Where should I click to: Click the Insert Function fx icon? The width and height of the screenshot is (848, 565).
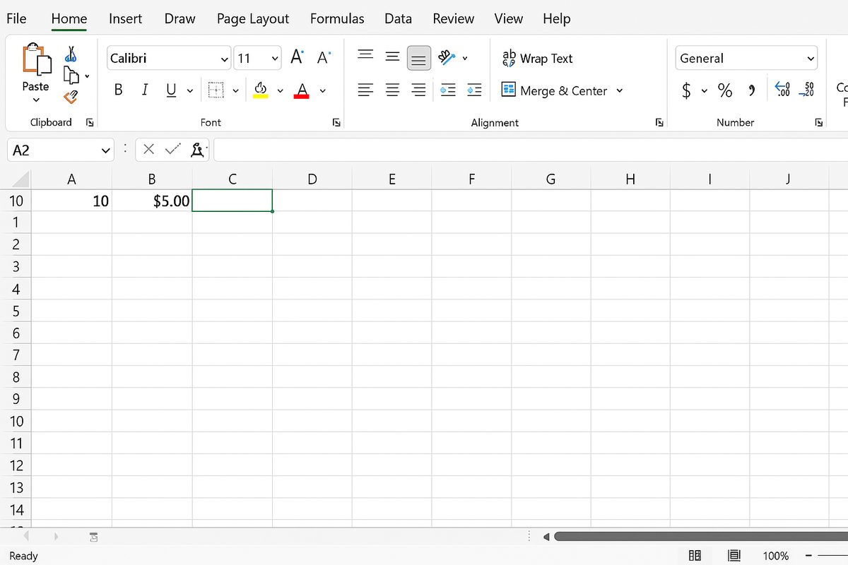199,149
